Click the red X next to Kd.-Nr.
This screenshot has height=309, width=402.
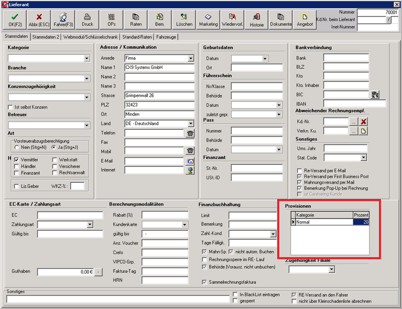tap(363, 122)
